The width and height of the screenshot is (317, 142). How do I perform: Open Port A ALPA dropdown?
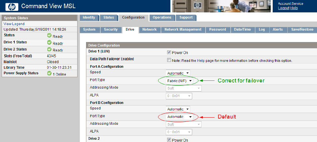[179, 96]
